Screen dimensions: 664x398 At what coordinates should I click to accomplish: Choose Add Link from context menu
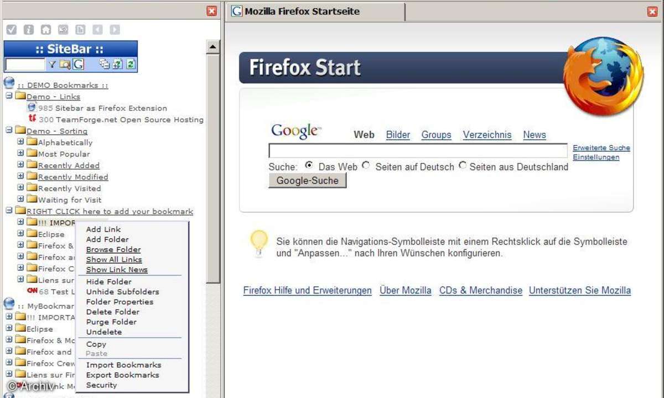coord(103,229)
